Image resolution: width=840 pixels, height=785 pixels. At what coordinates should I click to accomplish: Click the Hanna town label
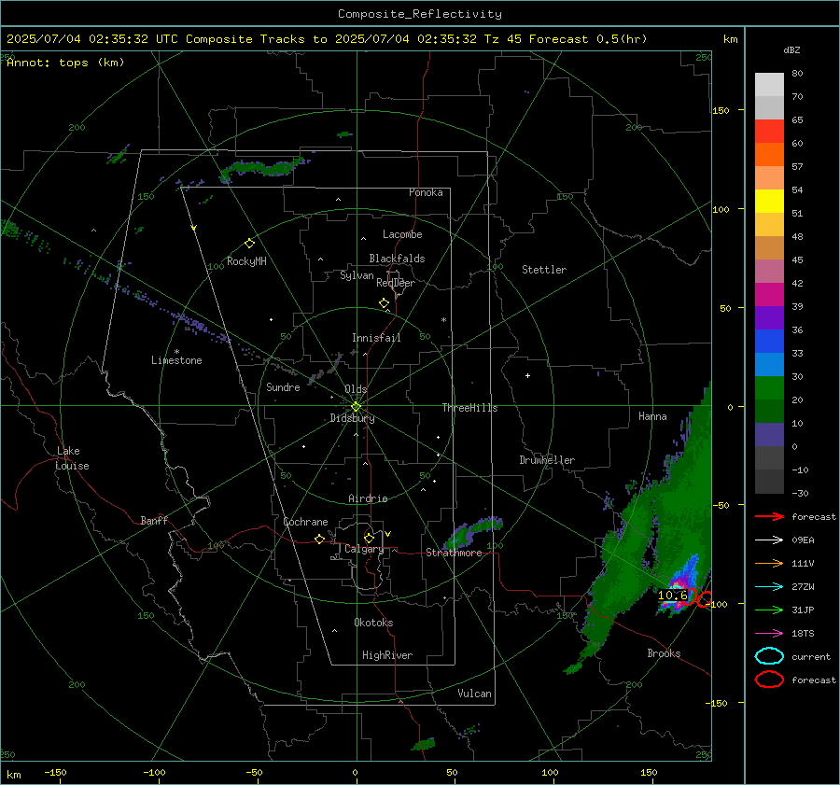click(652, 416)
